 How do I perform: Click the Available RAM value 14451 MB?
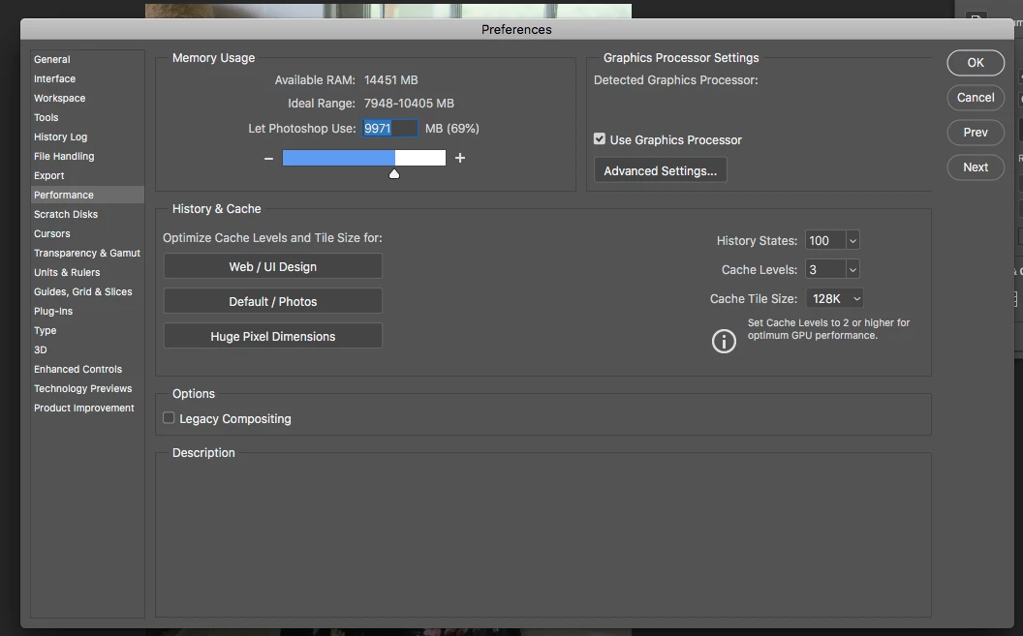tap(390, 80)
